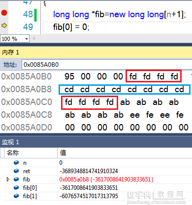The width and height of the screenshot is (192, 205).
Task: Click the 名称 column header
Action: [x=13, y=153]
